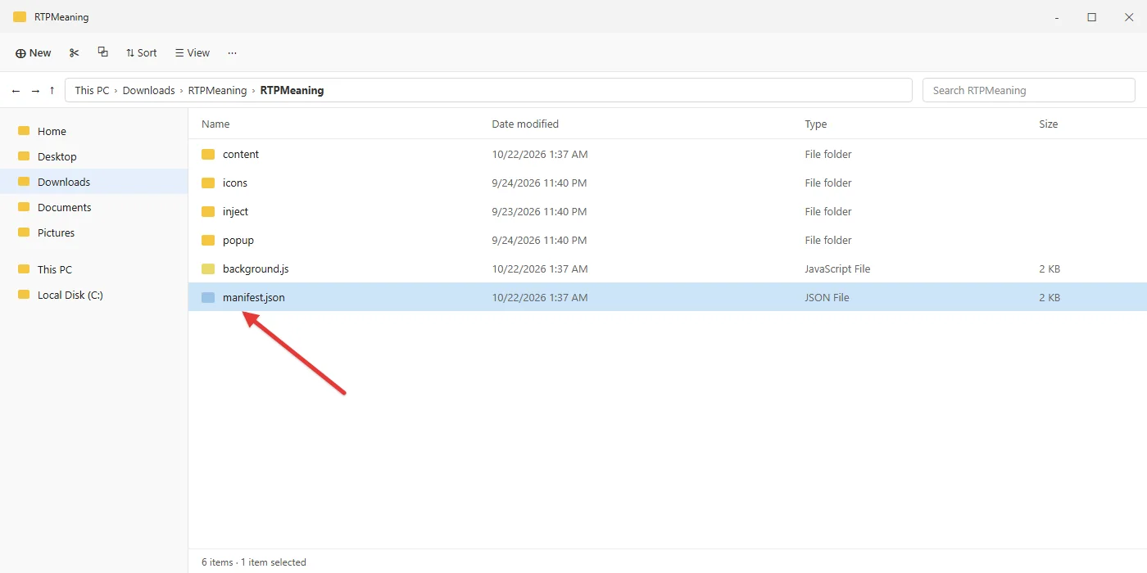The width and height of the screenshot is (1147, 573).
Task: Open Pictures in the sidebar
Action: coord(94,232)
